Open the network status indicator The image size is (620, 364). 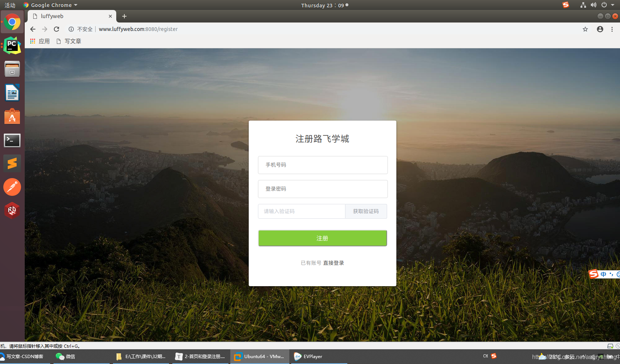(x=583, y=5)
